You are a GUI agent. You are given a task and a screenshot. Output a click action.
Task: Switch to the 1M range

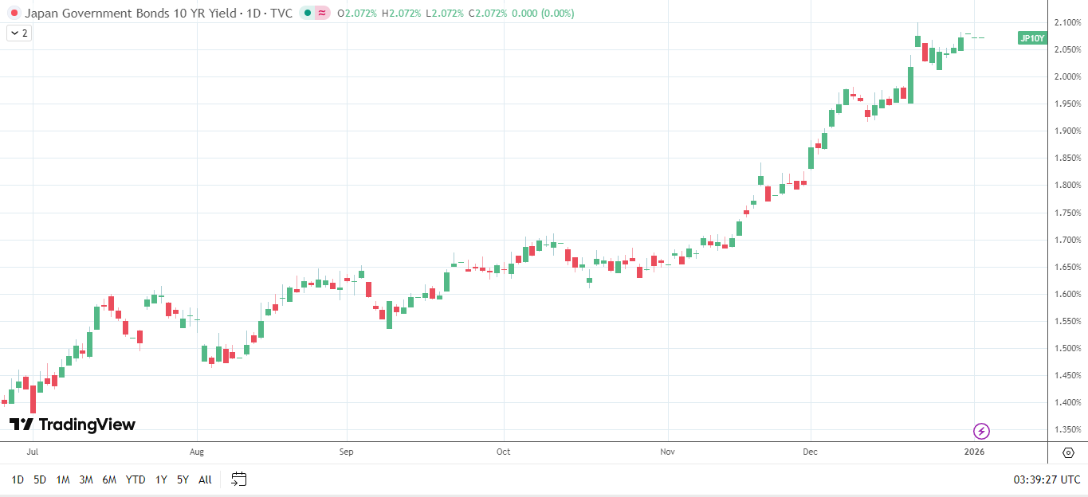tap(63, 479)
